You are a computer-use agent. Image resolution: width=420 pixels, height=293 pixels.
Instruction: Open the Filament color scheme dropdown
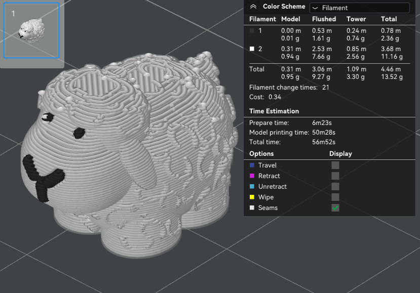point(360,8)
